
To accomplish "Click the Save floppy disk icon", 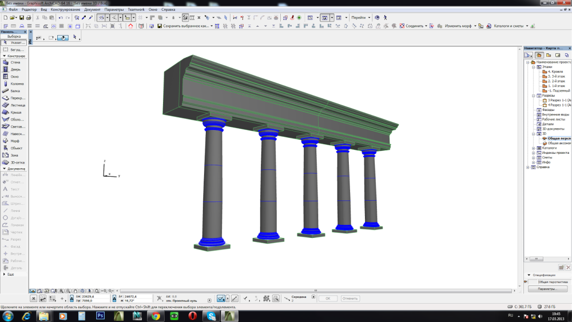I will pos(22,18).
